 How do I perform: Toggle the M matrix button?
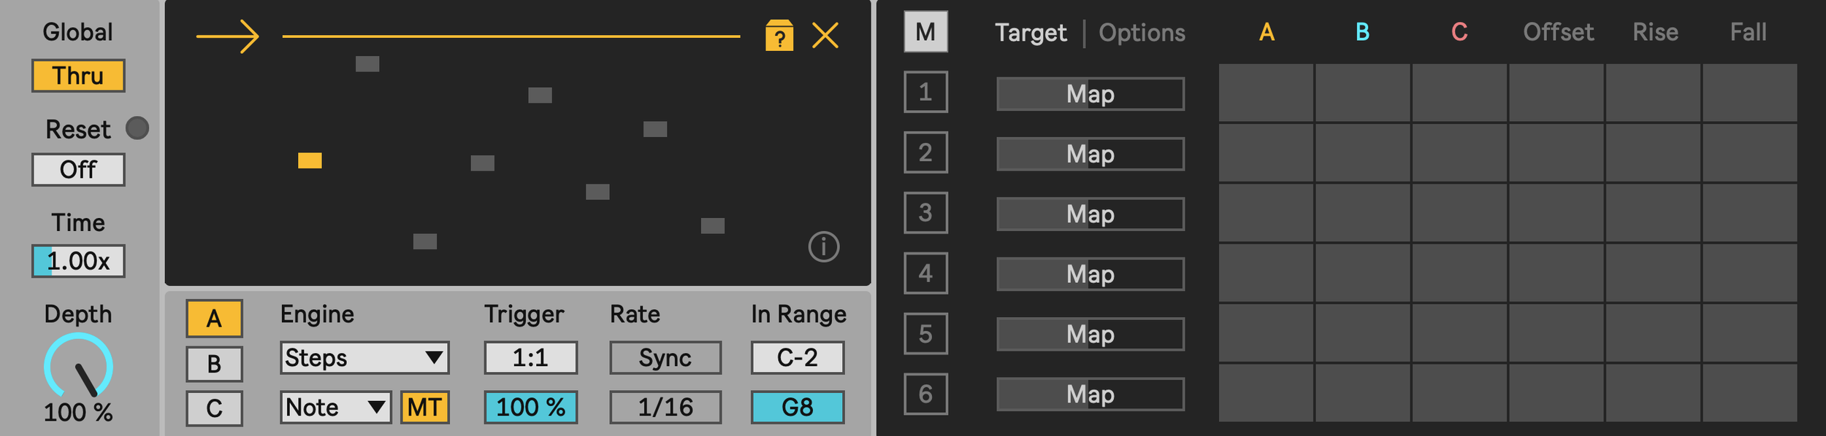click(x=925, y=32)
